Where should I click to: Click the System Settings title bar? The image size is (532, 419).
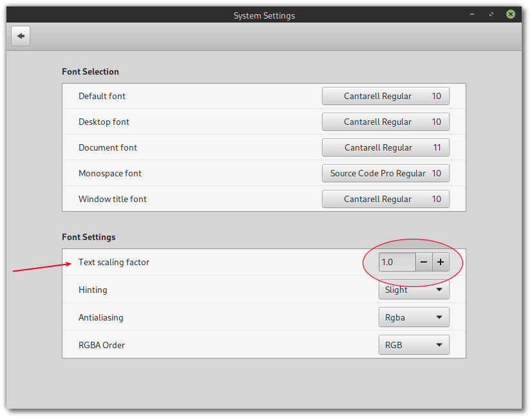point(264,15)
